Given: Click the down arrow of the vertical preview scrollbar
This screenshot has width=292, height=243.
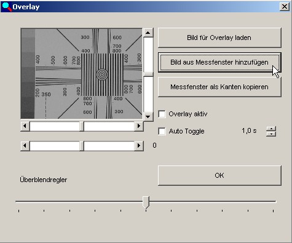Looking at the screenshot, I should coord(148,117).
